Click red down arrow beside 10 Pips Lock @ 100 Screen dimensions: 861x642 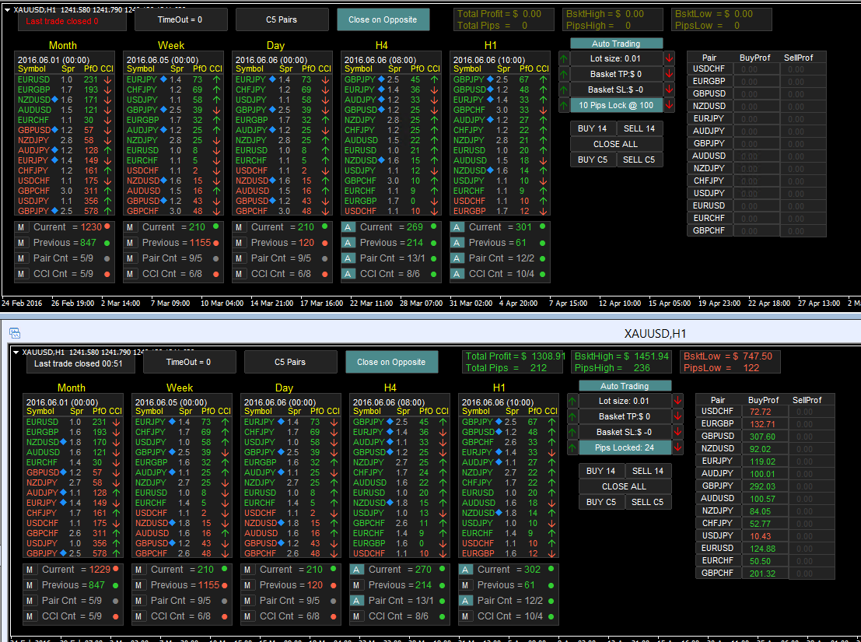(669, 105)
